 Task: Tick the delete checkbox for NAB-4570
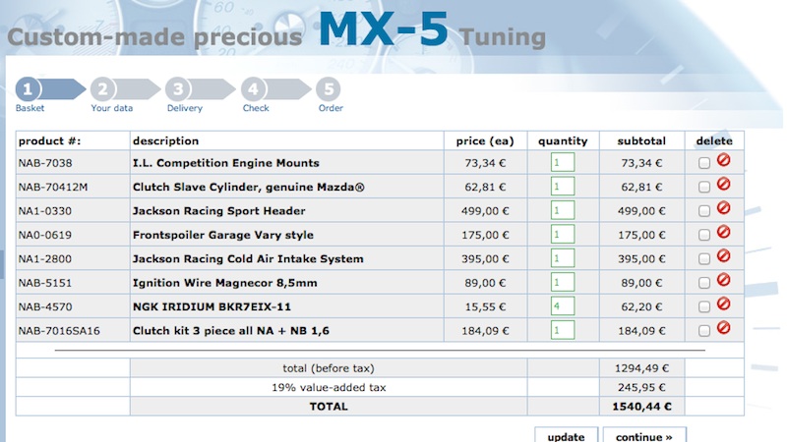click(x=704, y=306)
